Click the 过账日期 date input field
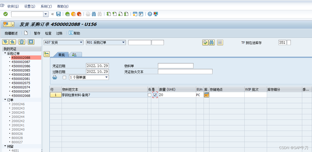 (98, 72)
